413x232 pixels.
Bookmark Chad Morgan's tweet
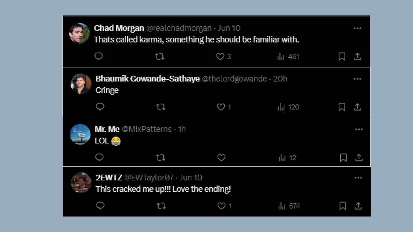click(x=342, y=56)
